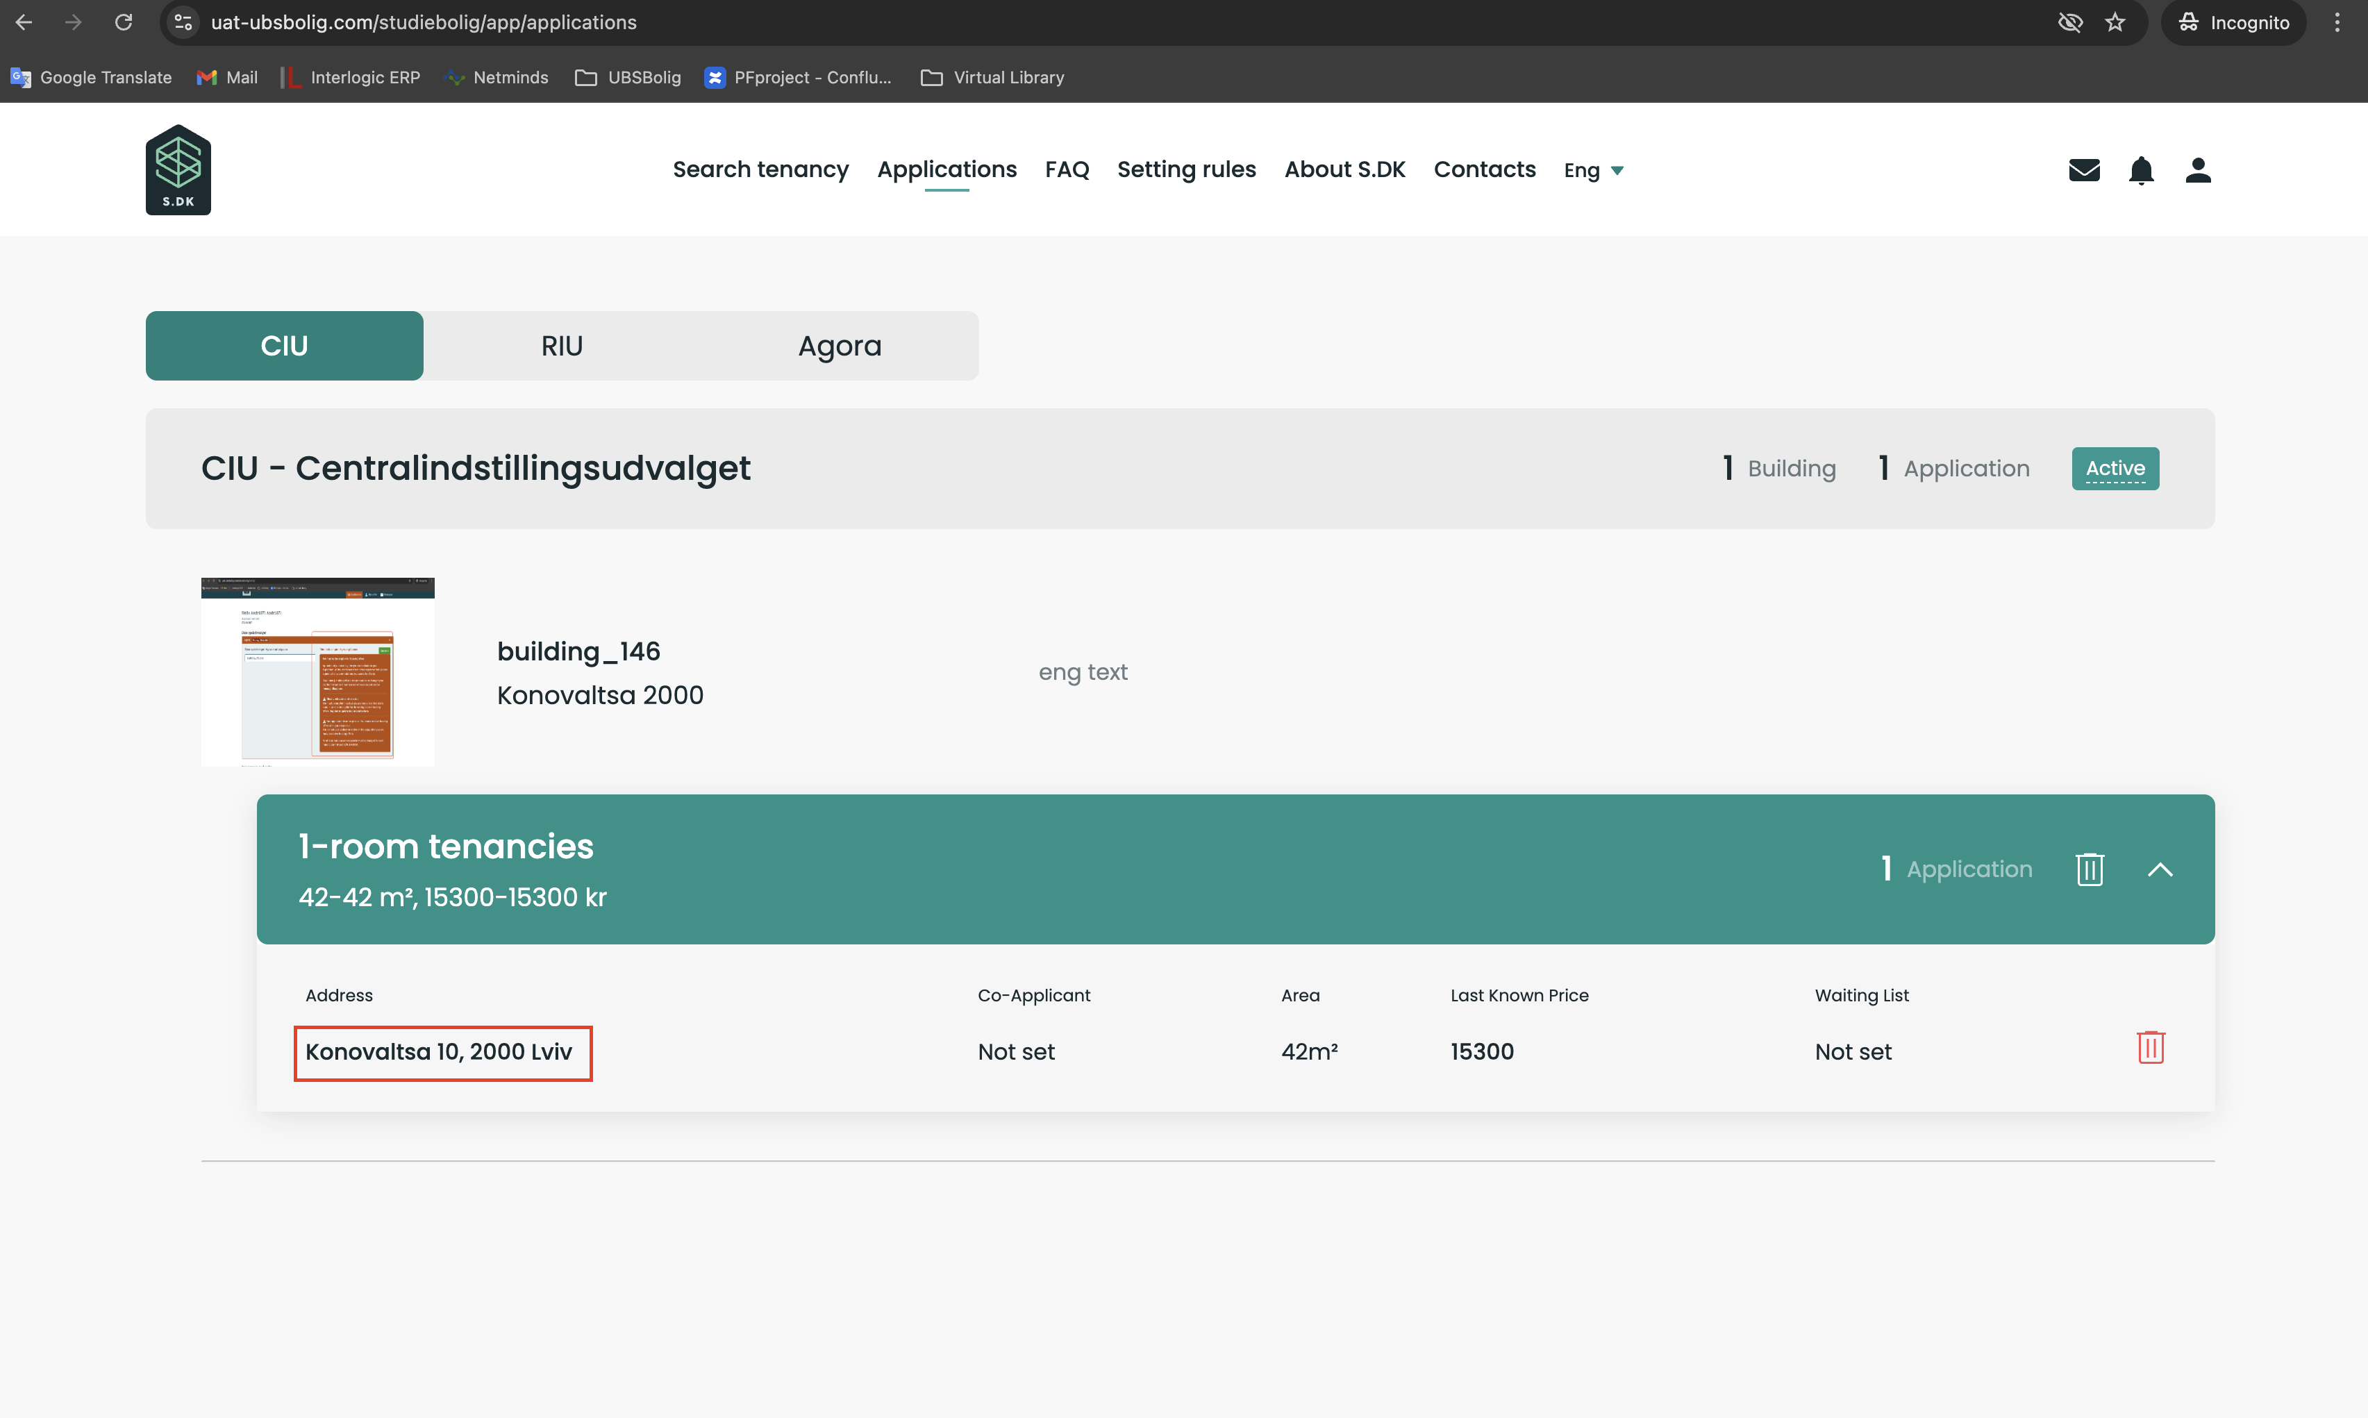Screen dimensions: 2368x1418
Task: Open the Applications menu item
Action: 947,170
